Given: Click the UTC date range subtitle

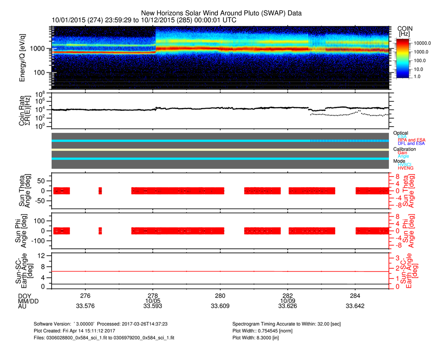Looking at the screenshot, I should tap(144, 20).
